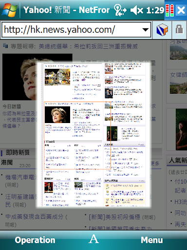
Task: Open the Windows Start flag menu
Action: (x=9, y=10)
